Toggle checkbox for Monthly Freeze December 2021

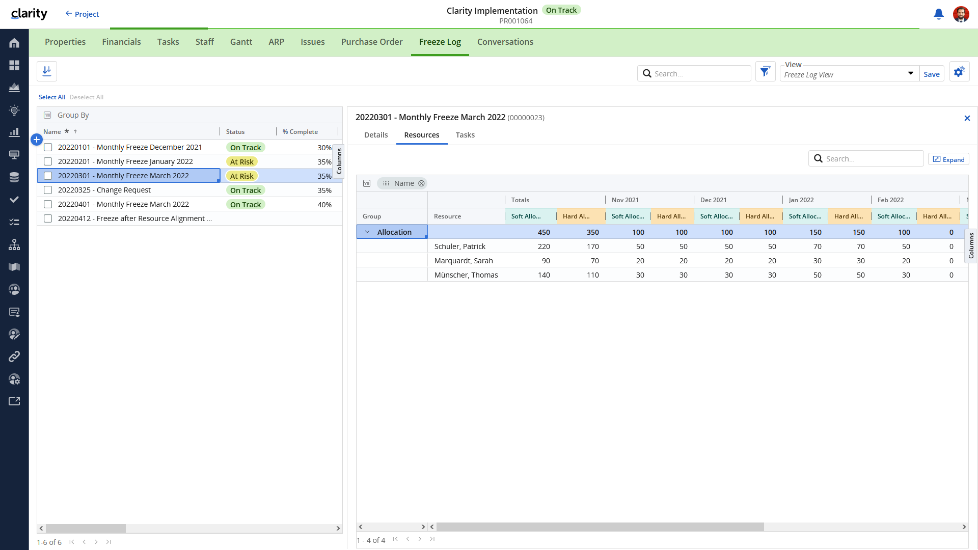point(48,147)
